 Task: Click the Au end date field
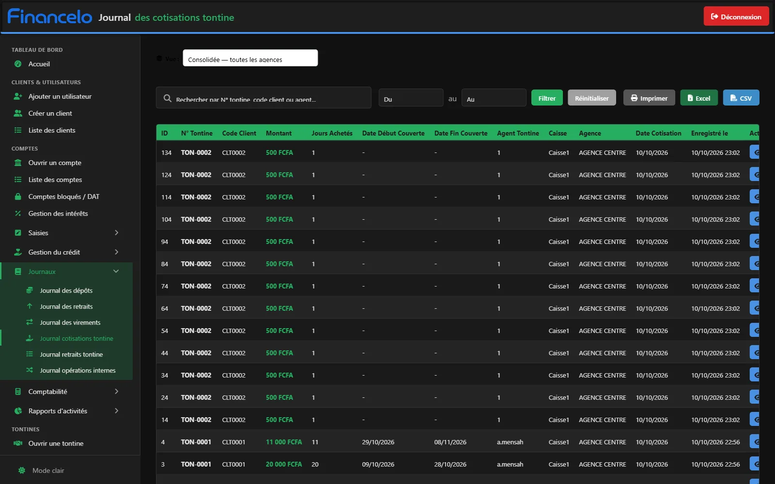[x=494, y=98]
